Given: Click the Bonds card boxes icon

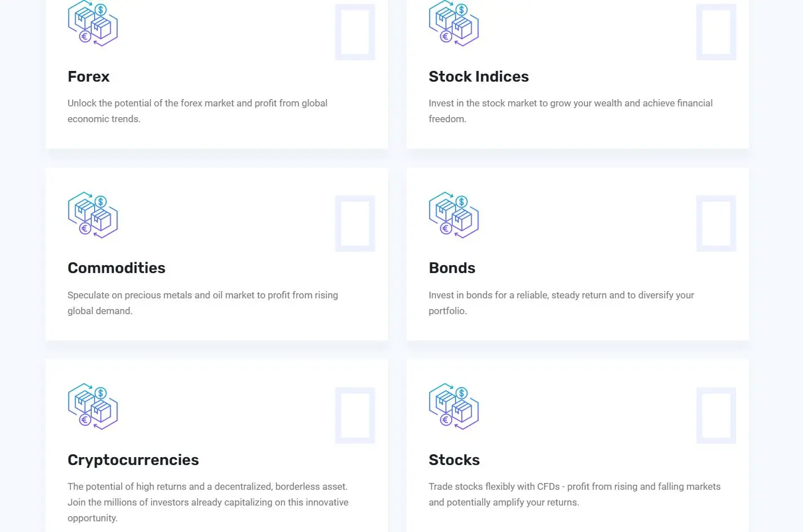Looking at the screenshot, I should pyautogui.click(x=454, y=215).
